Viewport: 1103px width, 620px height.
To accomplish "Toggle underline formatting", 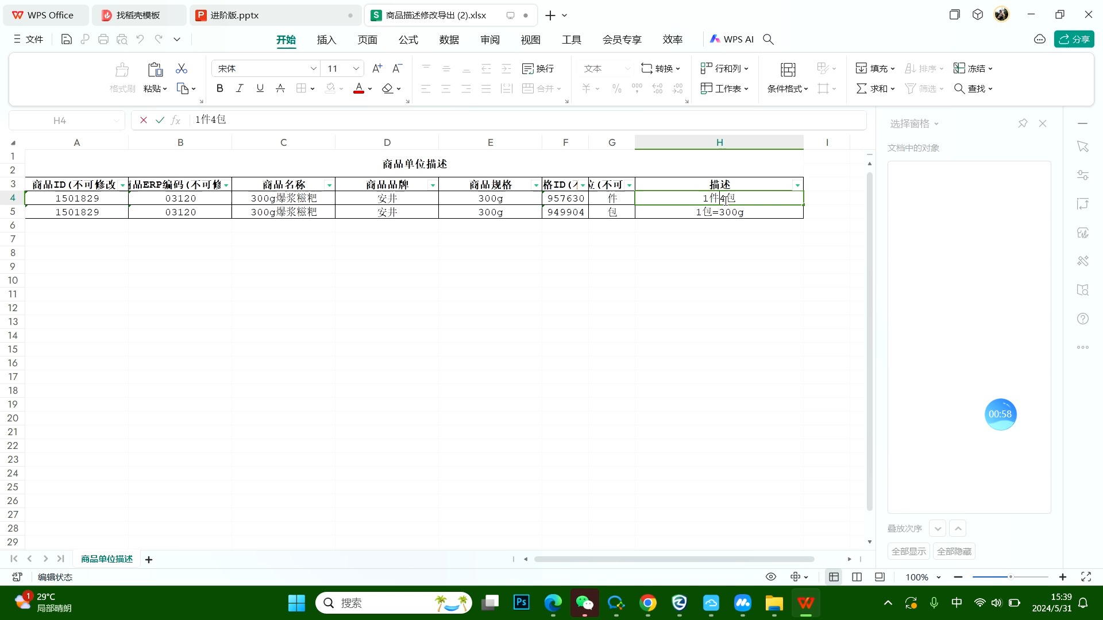I will [260, 88].
